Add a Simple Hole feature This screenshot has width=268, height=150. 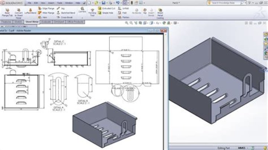click(106, 13)
